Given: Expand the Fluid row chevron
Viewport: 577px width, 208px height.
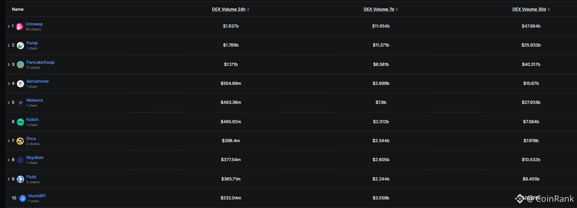Looking at the screenshot, I should tap(9, 179).
